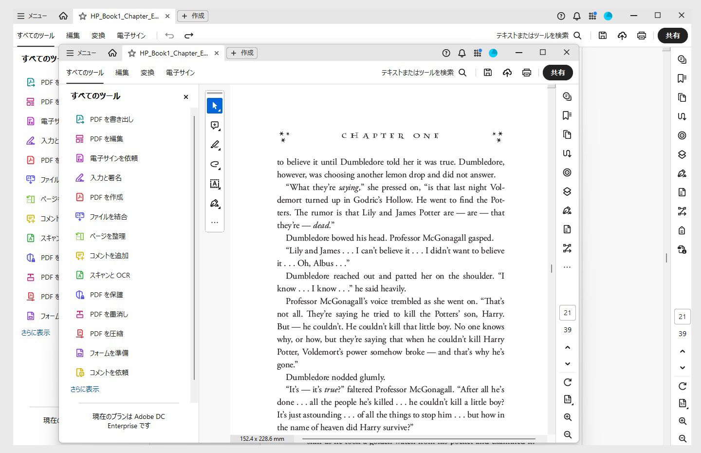Open the Page thumbnails panel
The width and height of the screenshot is (701, 453).
tap(567, 134)
